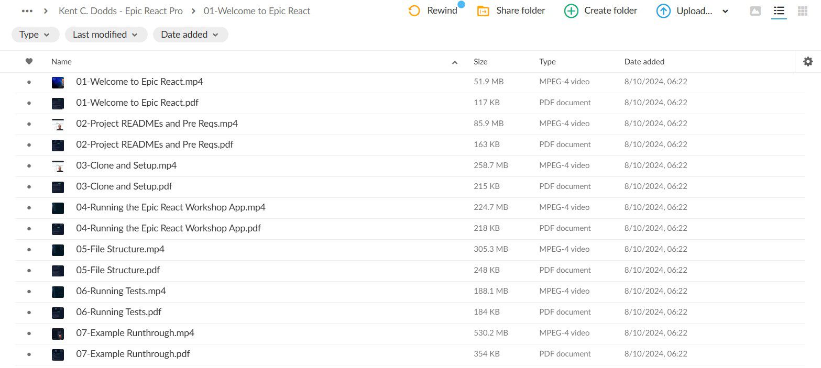The image size is (821, 368).
Task: Click the Create folder label
Action: click(611, 11)
